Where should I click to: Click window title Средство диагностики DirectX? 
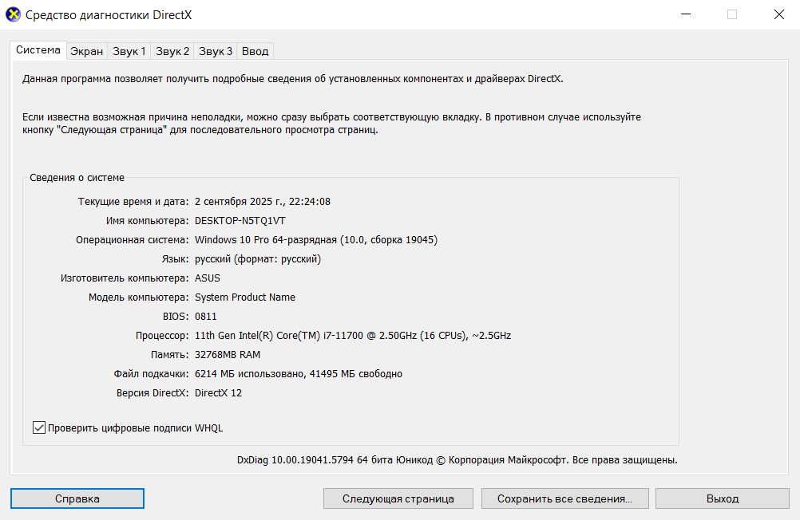pos(109,15)
